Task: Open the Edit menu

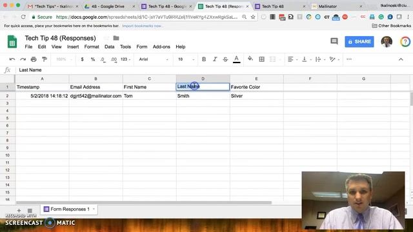Action: (x=42, y=47)
